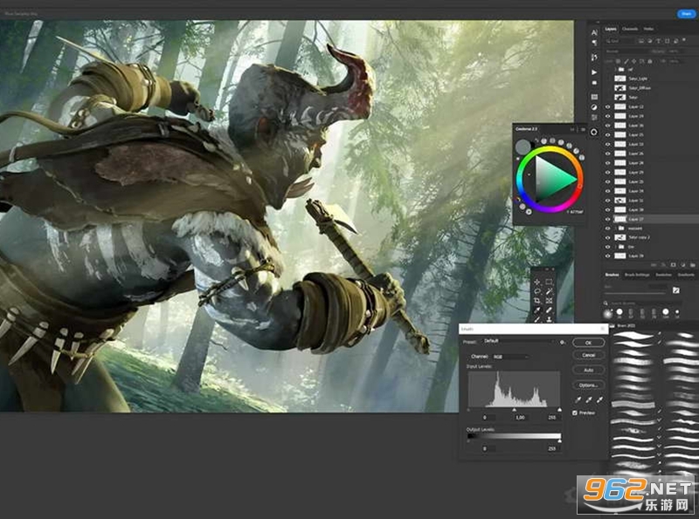Open the Levels preset gear options
This screenshot has height=519, width=699.
coord(562,342)
